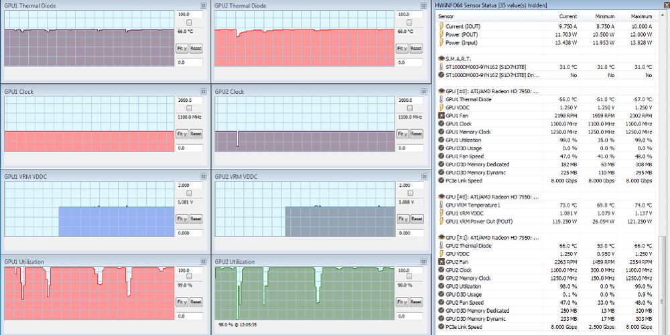Click Reset in GPU2 Thermal Diode graph
670x335 pixels.
point(416,49)
